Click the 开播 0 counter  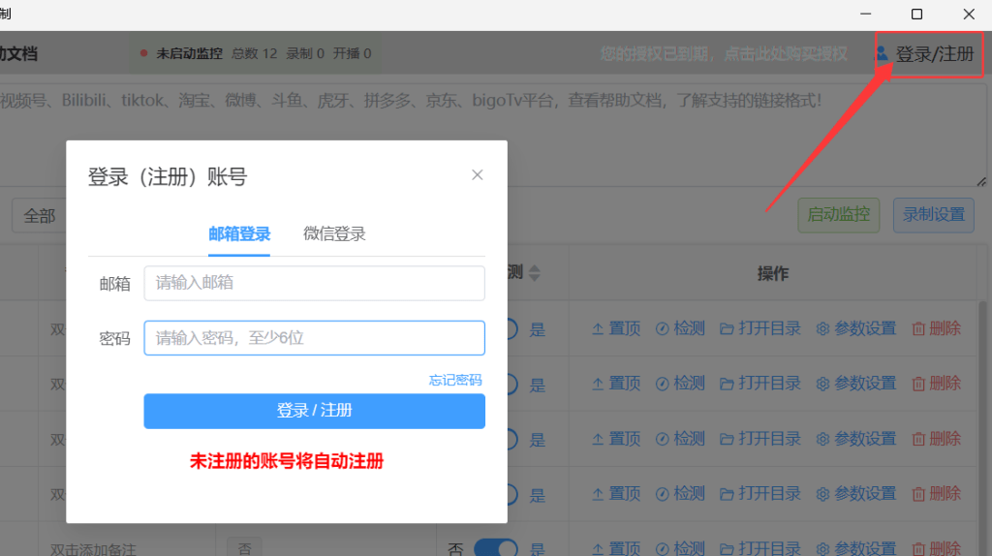point(353,54)
